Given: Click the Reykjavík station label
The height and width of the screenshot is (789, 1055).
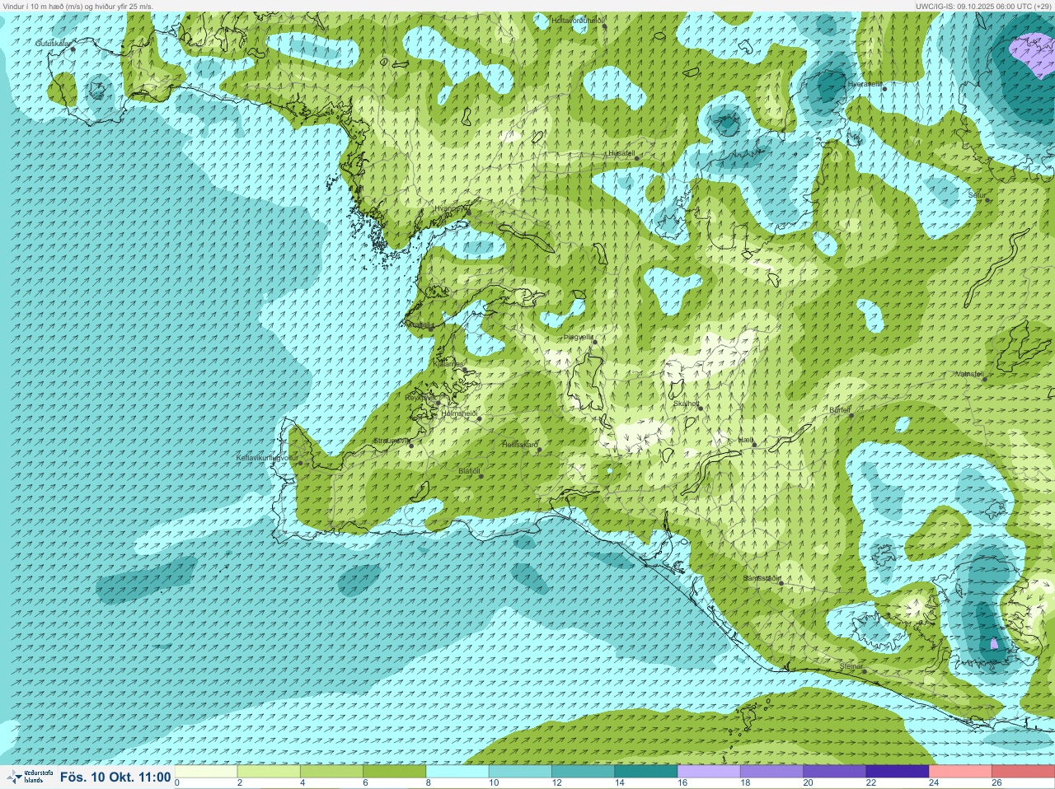Looking at the screenshot, I should [x=421, y=398].
